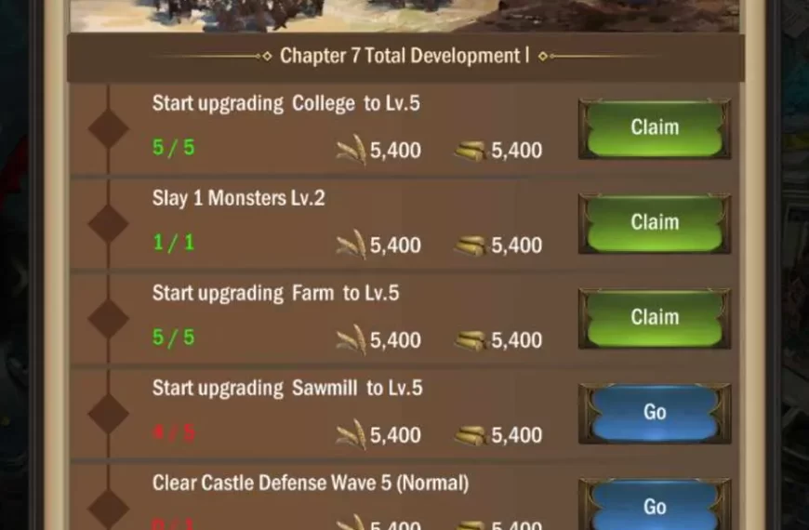Open the Chapter 7 Total Development header
Screen dimensions: 809x530
[405, 56]
